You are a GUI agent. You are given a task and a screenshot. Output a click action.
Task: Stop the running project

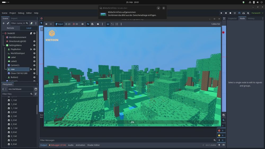[230, 13]
